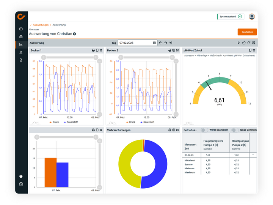Jump to latest date with skip arrow

[x=170, y=43]
